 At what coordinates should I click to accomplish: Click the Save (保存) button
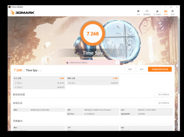[142, 69]
